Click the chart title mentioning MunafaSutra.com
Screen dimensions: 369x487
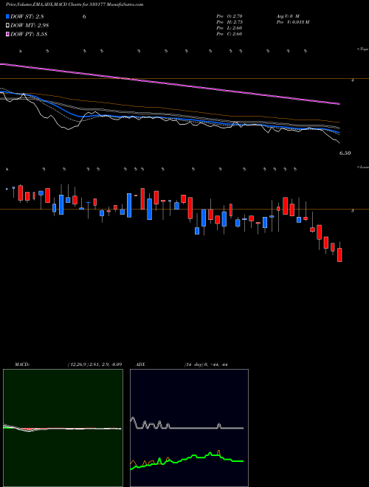pos(75,4)
